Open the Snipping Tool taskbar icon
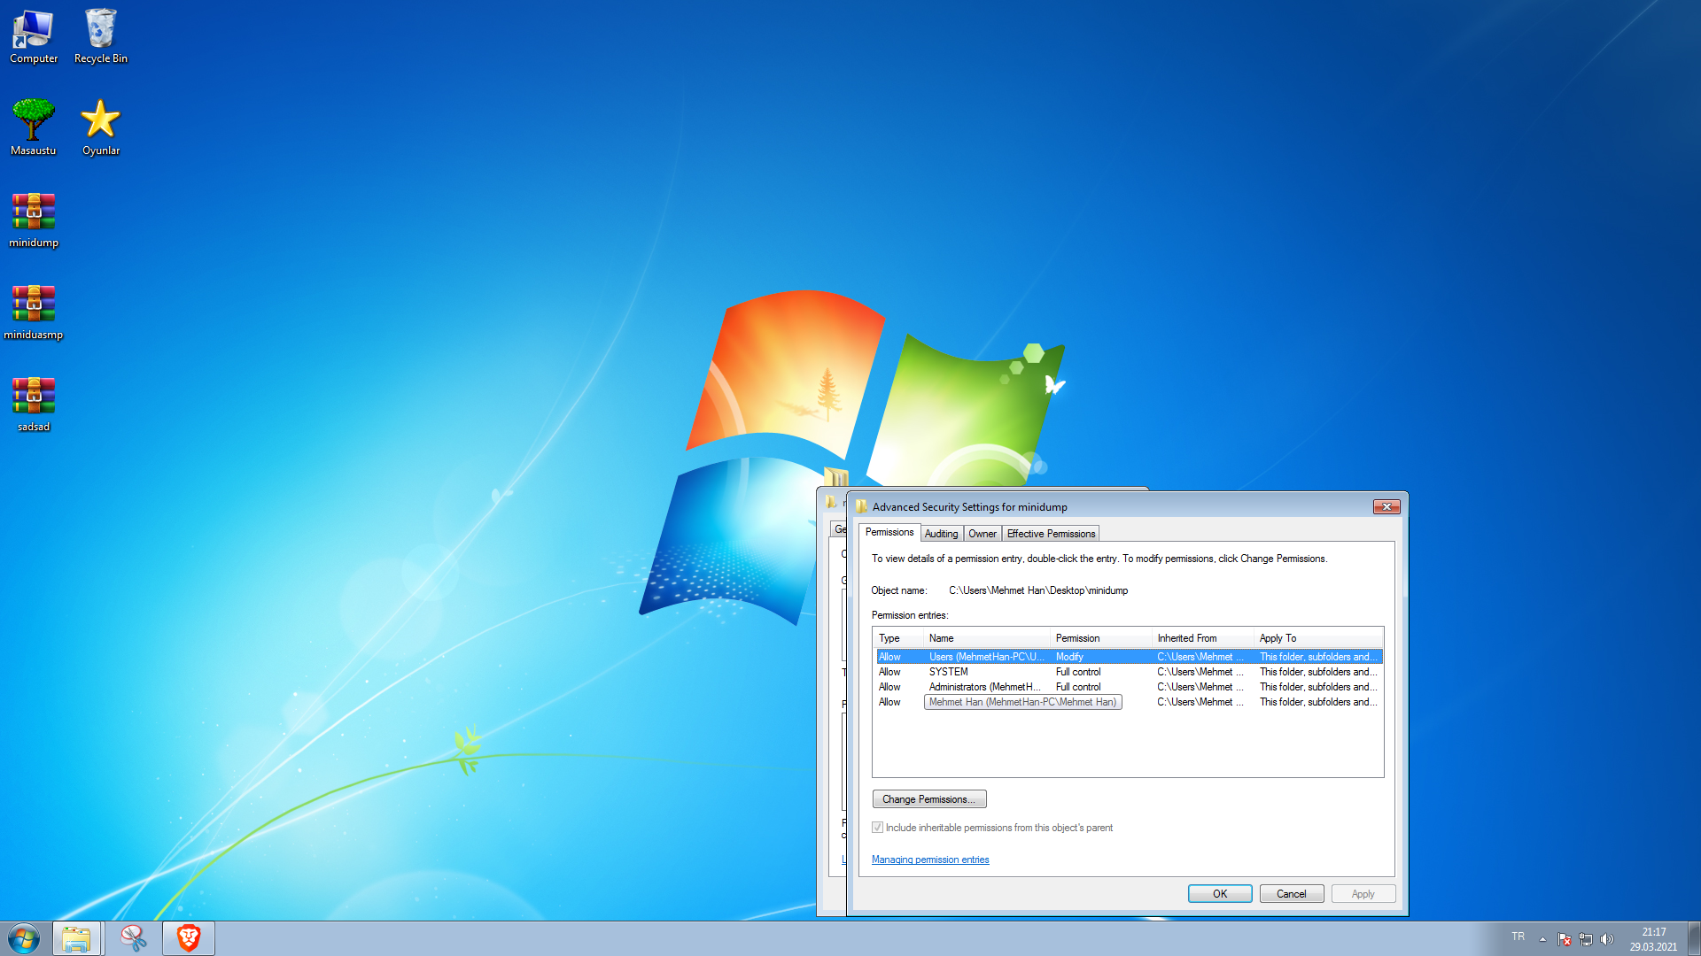Image resolution: width=1701 pixels, height=956 pixels. pyautogui.click(x=133, y=937)
